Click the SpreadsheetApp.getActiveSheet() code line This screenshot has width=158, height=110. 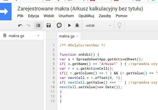point(101,59)
